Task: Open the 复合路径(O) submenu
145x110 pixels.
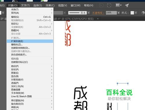Action: [30, 104]
